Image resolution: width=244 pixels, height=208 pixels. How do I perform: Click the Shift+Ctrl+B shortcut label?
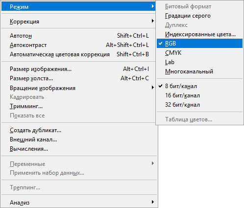tap(133, 54)
